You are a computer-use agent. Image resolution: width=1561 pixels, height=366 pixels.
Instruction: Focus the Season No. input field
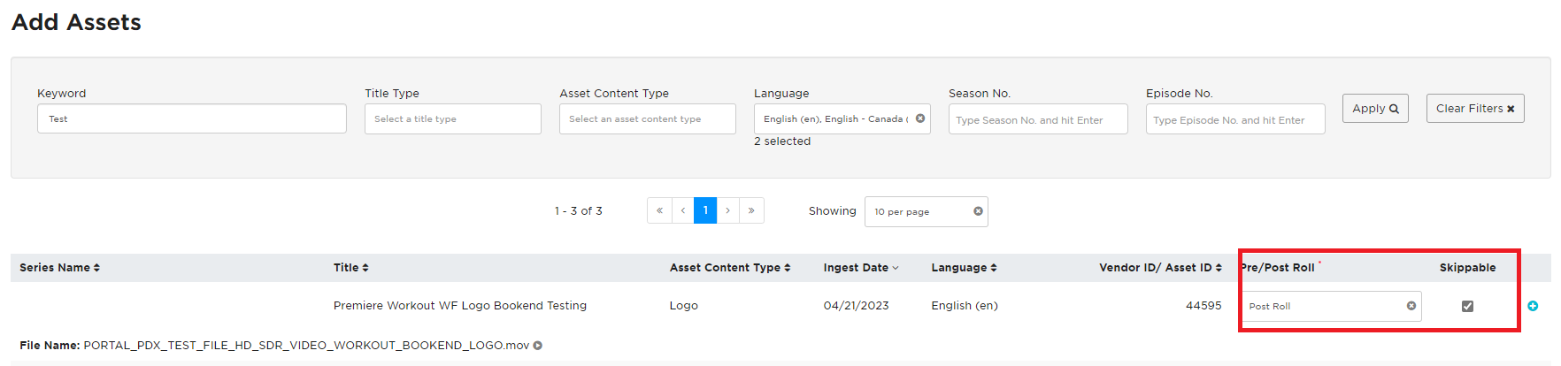(x=1038, y=119)
